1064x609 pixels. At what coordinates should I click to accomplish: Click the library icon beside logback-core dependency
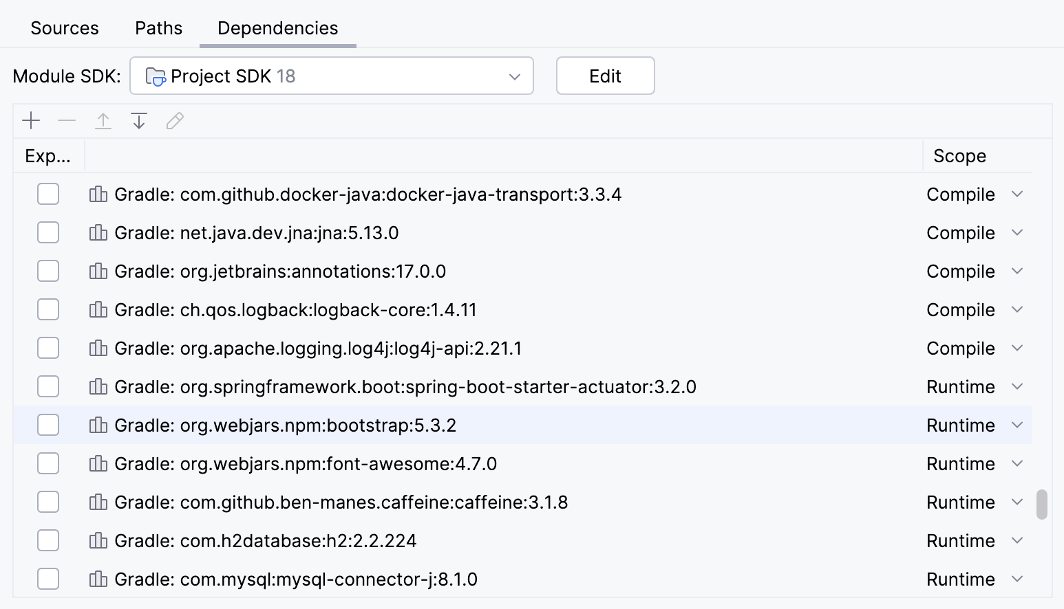click(97, 309)
